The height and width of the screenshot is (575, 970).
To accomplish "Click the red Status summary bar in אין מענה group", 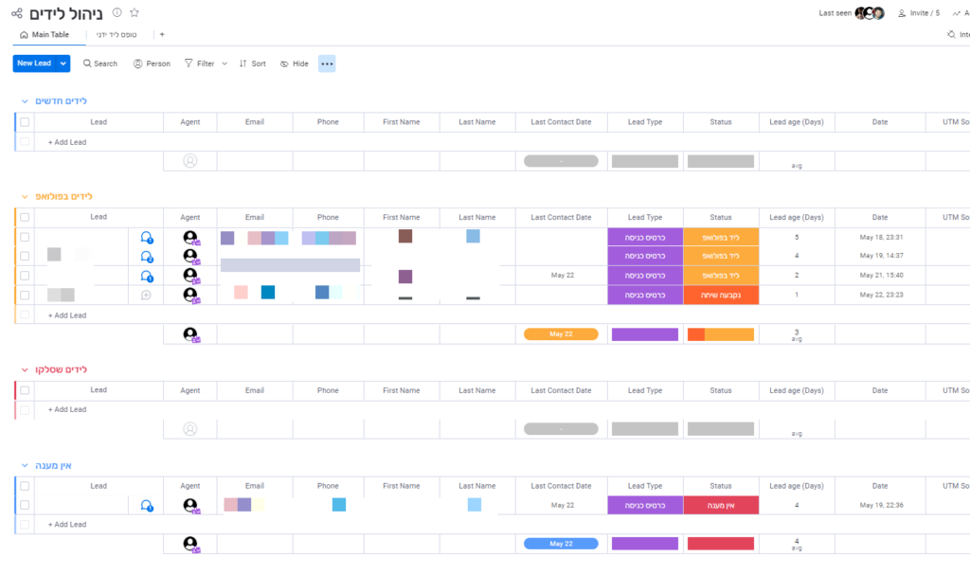I will tap(721, 544).
